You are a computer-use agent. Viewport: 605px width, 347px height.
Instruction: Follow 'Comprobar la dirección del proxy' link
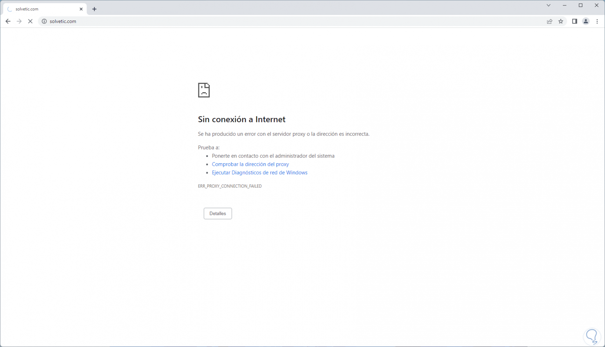pos(250,164)
